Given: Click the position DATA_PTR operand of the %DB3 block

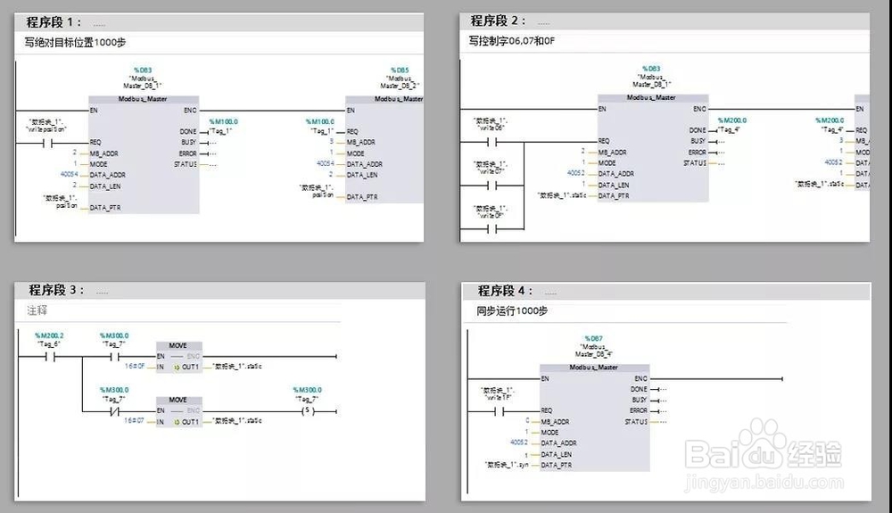Looking at the screenshot, I should coord(61,202).
